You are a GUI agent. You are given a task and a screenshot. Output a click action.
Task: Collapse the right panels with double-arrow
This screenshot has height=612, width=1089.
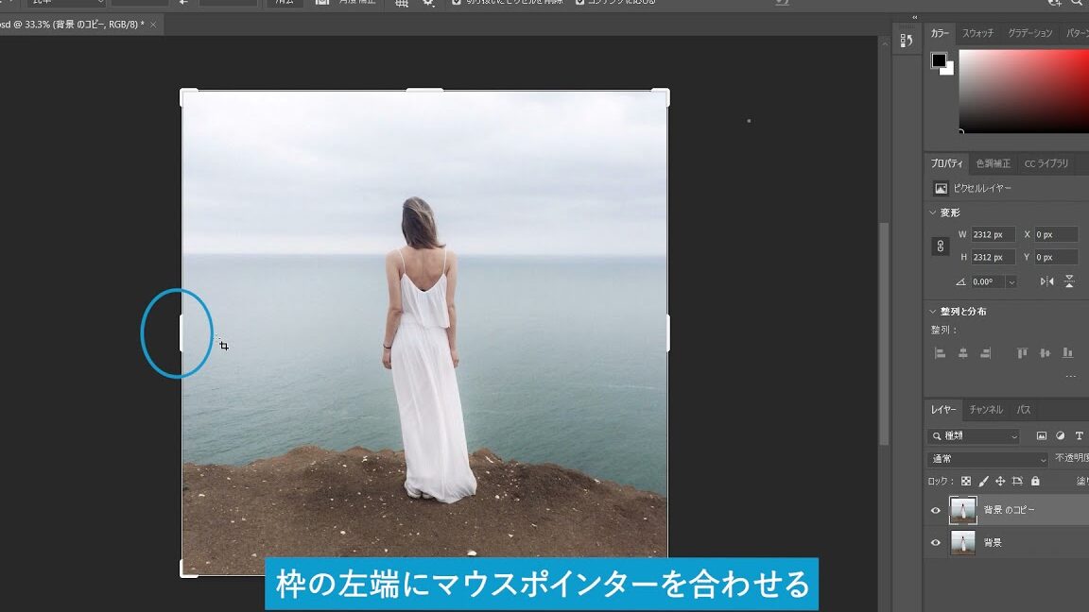[915, 17]
